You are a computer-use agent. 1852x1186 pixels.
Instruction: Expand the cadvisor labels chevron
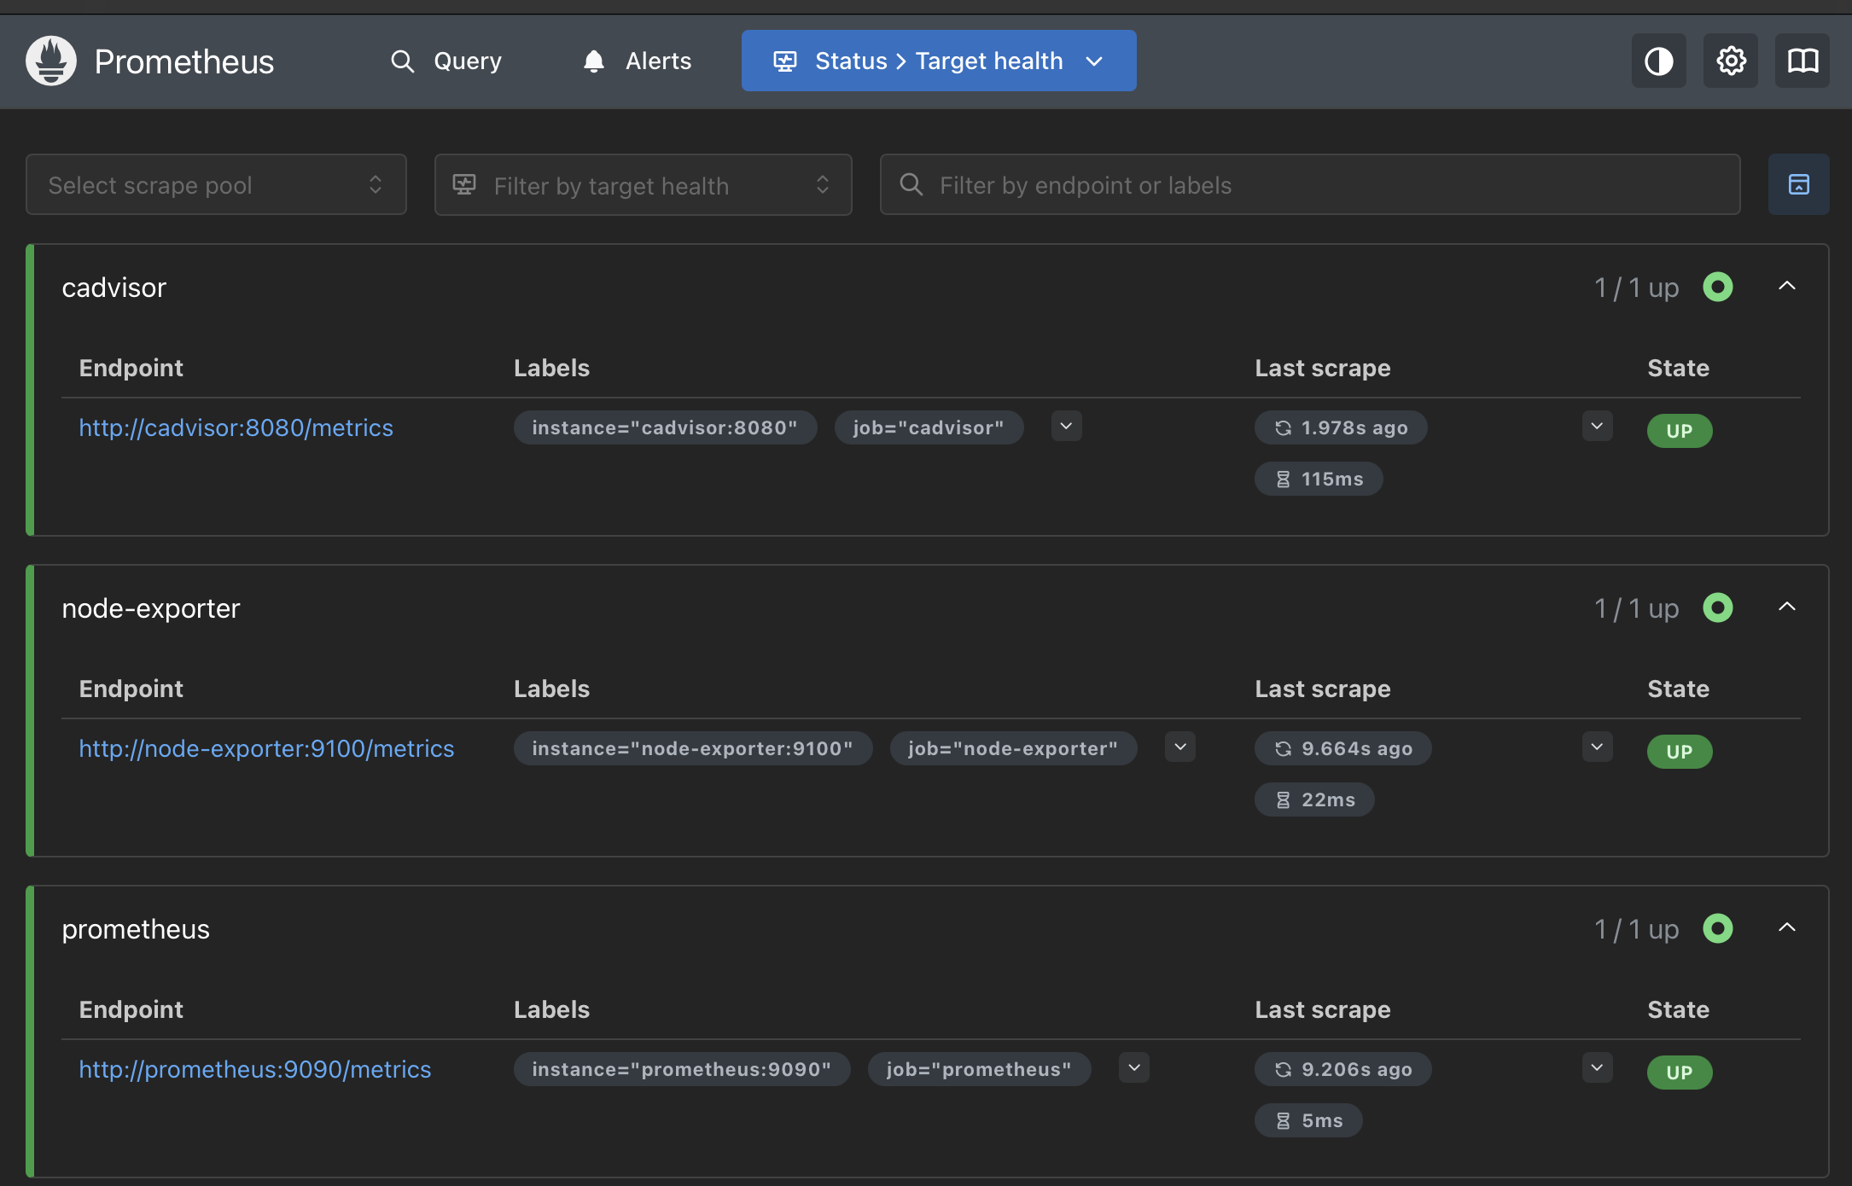1066,426
